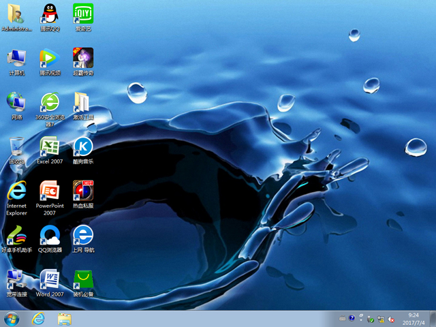Screen dimensions: 436x327
Task: Select the QQ Browser desktop icon
Action: [x=49, y=235]
